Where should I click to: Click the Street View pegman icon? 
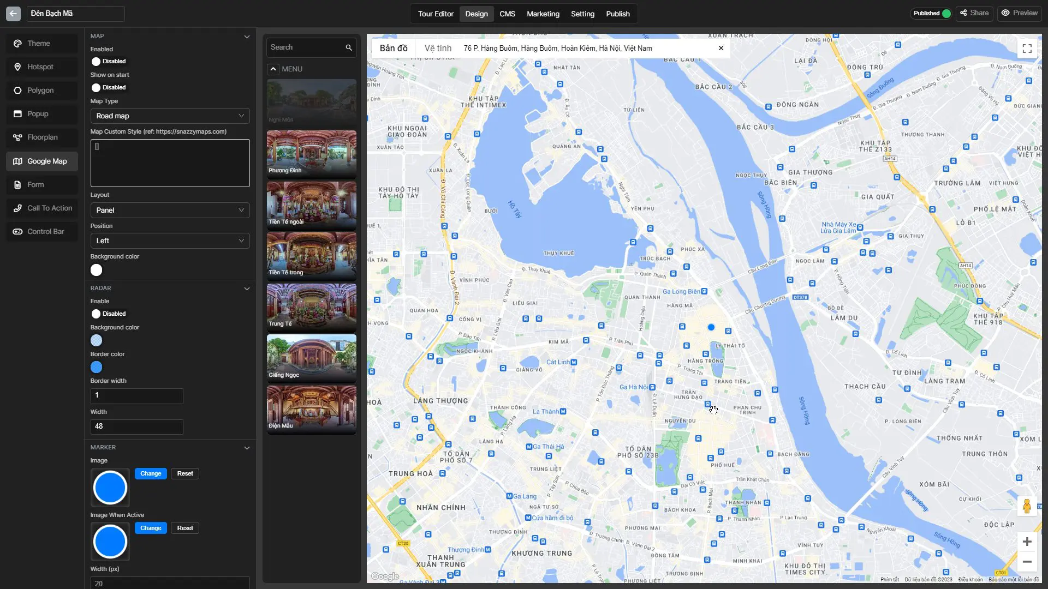coord(1026,506)
